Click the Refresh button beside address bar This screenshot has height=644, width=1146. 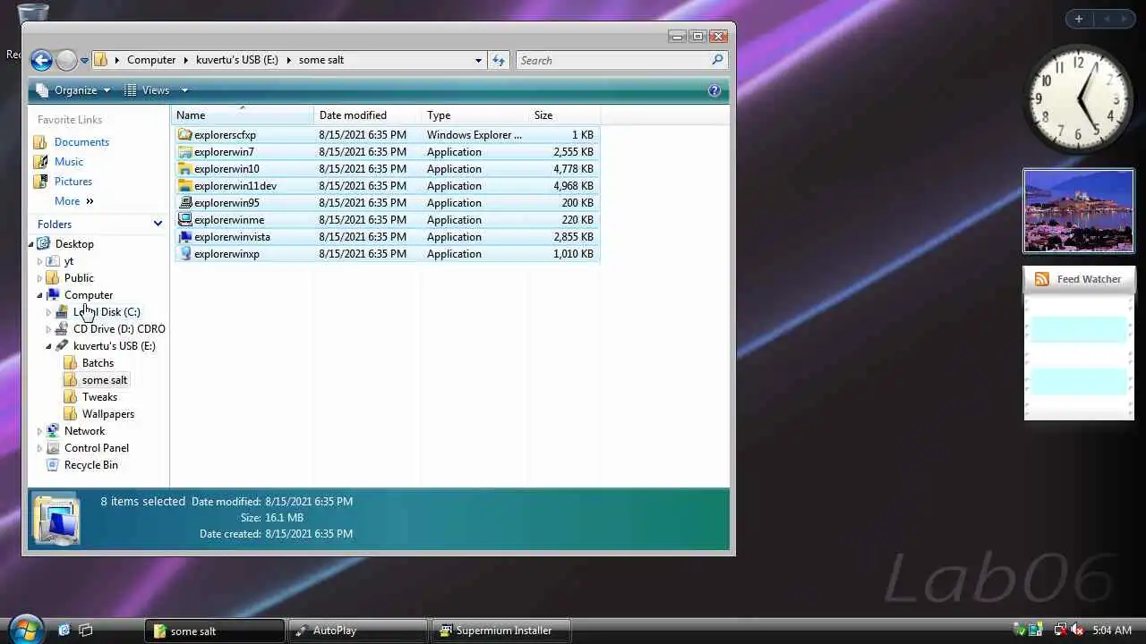499,60
